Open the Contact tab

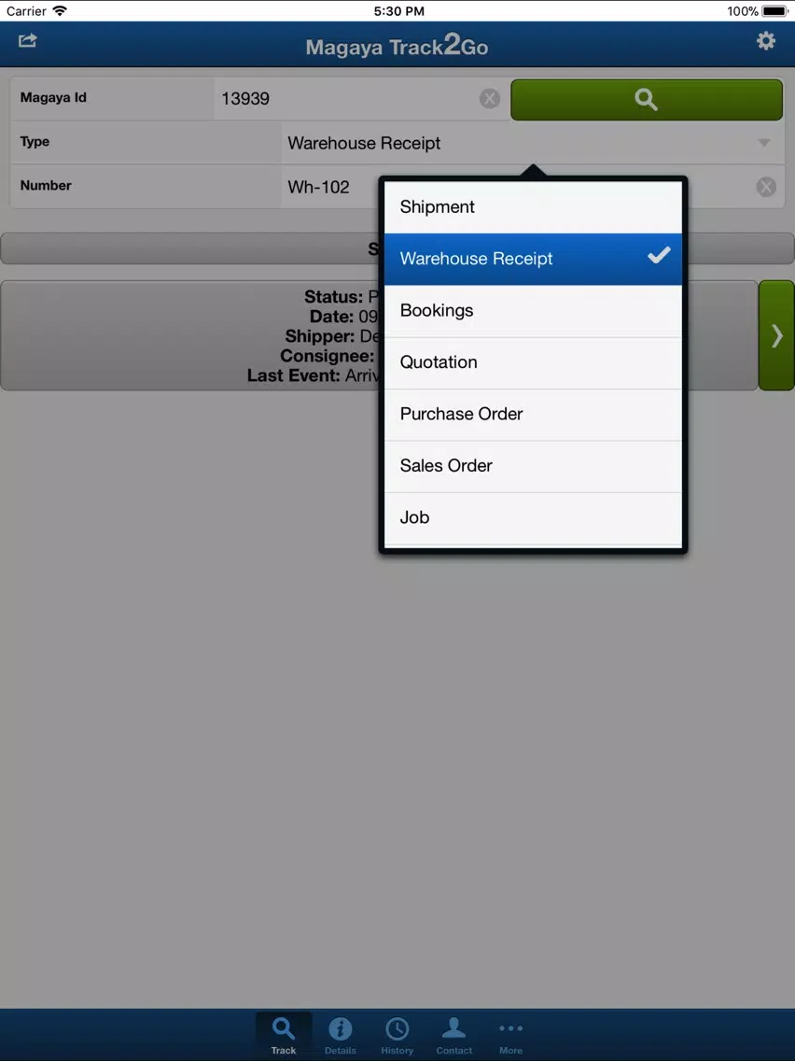pos(453,1035)
